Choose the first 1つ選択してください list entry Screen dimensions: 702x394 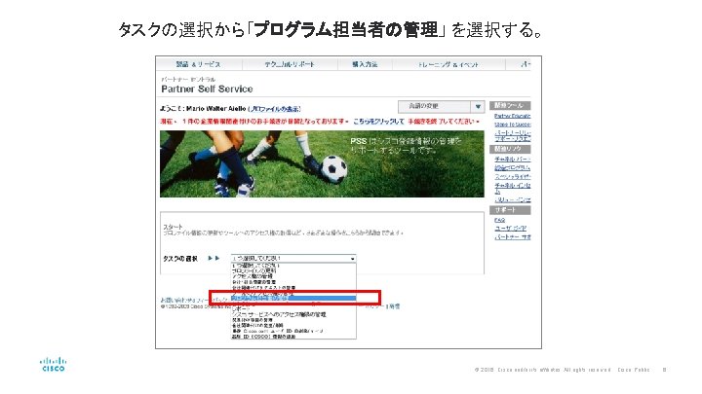(x=255, y=266)
